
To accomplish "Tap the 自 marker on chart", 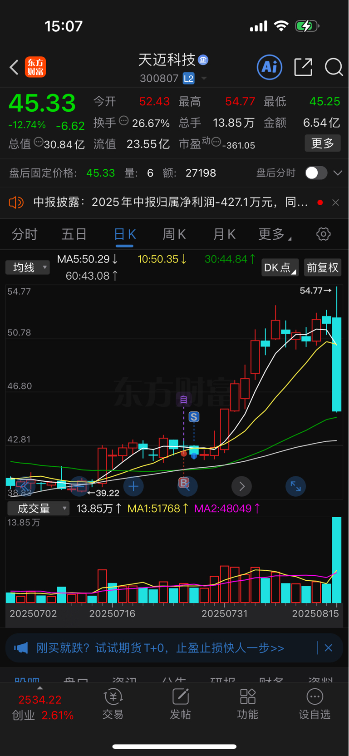I will pos(184,400).
